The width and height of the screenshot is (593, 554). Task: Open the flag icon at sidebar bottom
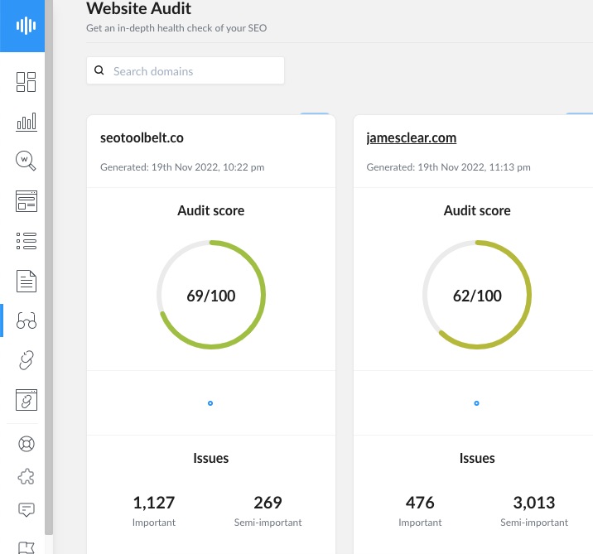tap(27, 547)
